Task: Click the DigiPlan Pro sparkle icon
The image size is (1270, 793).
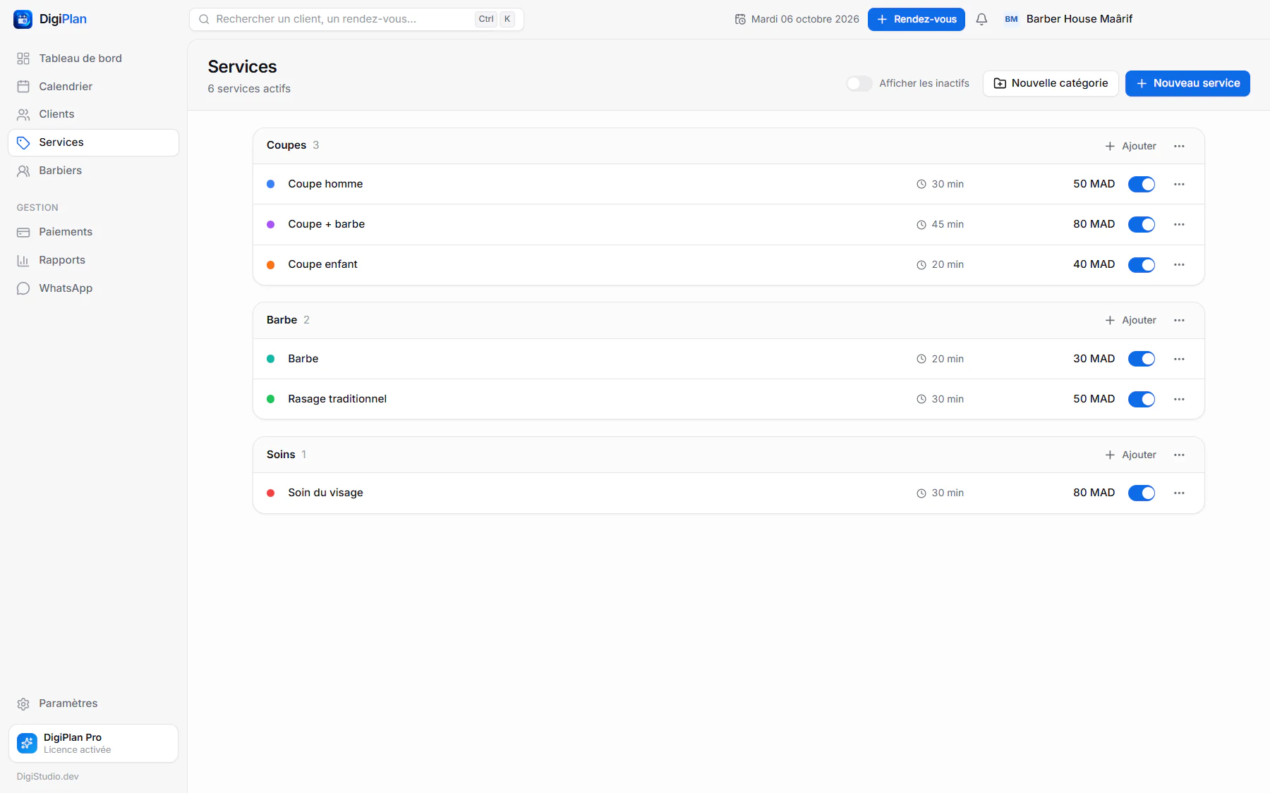Action: [x=27, y=743]
